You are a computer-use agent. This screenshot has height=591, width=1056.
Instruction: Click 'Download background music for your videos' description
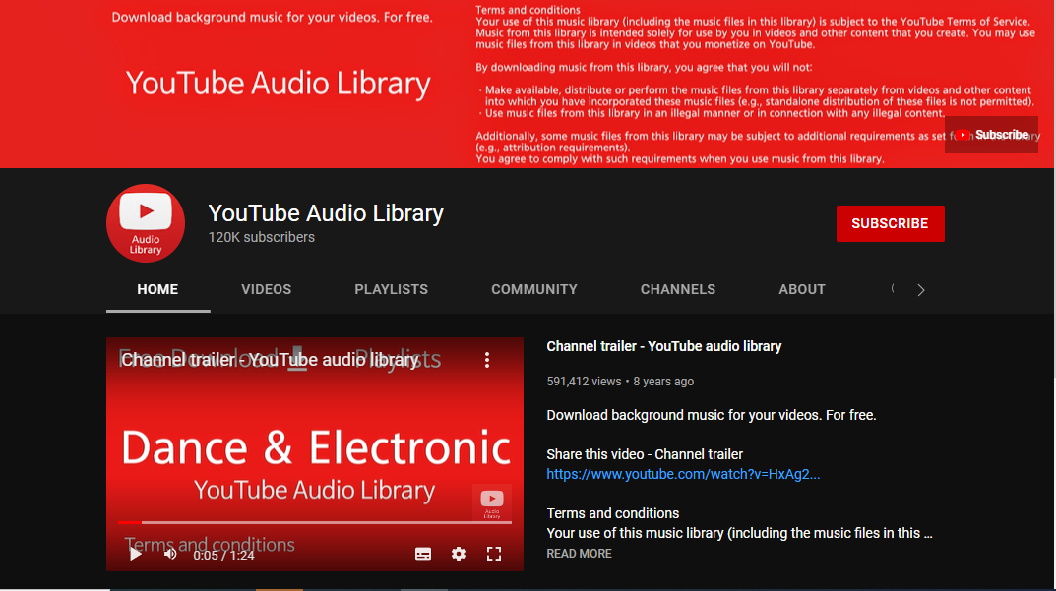[712, 415]
